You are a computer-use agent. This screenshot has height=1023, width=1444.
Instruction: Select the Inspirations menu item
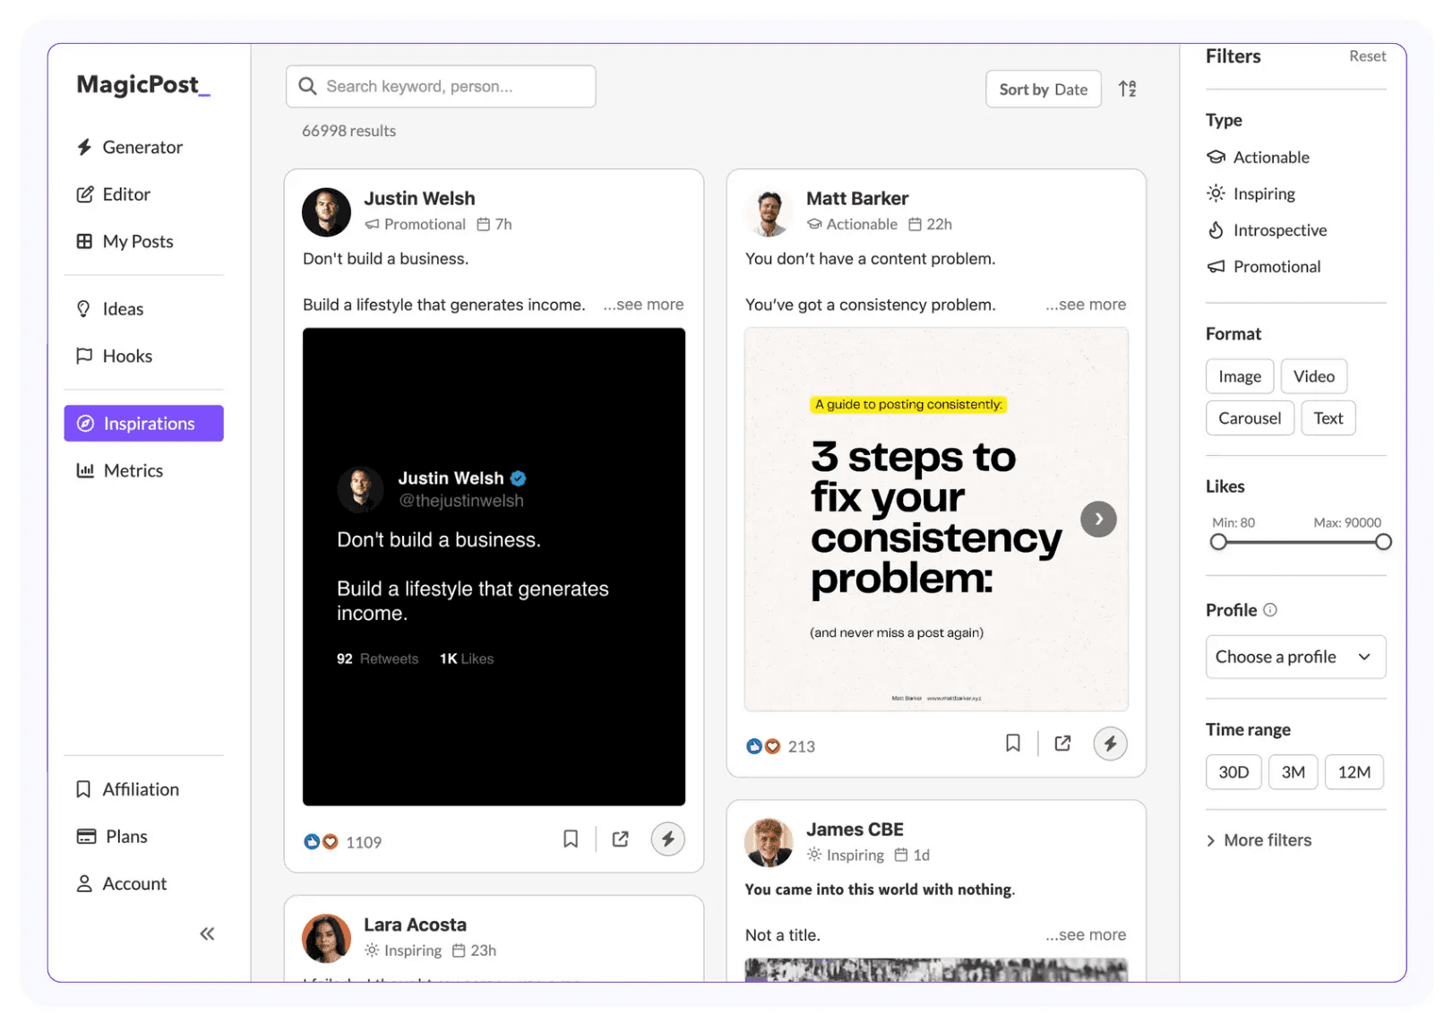[x=143, y=424]
